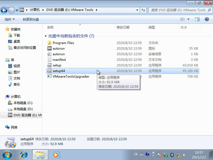213x160 pixels.
Task: Go back with the Back arrow button
Action: 4,10
